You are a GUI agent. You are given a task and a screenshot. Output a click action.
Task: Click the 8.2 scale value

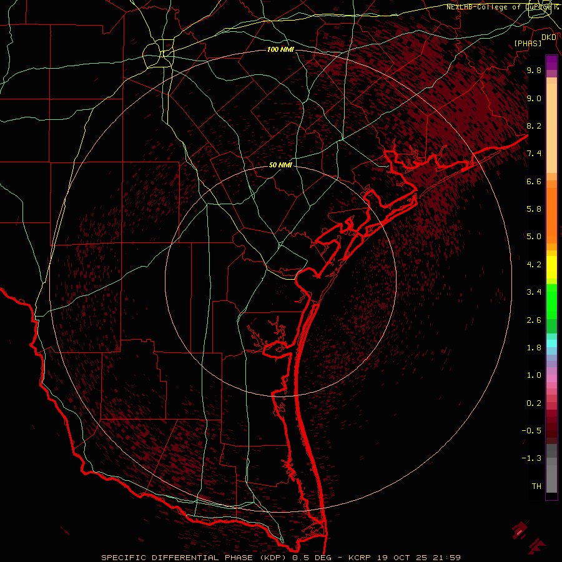(x=534, y=126)
